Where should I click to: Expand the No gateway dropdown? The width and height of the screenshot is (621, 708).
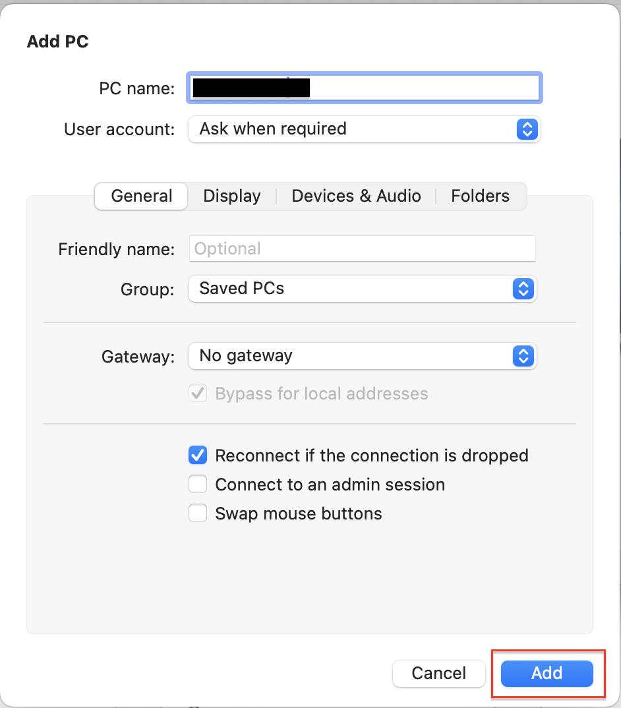tap(362, 356)
